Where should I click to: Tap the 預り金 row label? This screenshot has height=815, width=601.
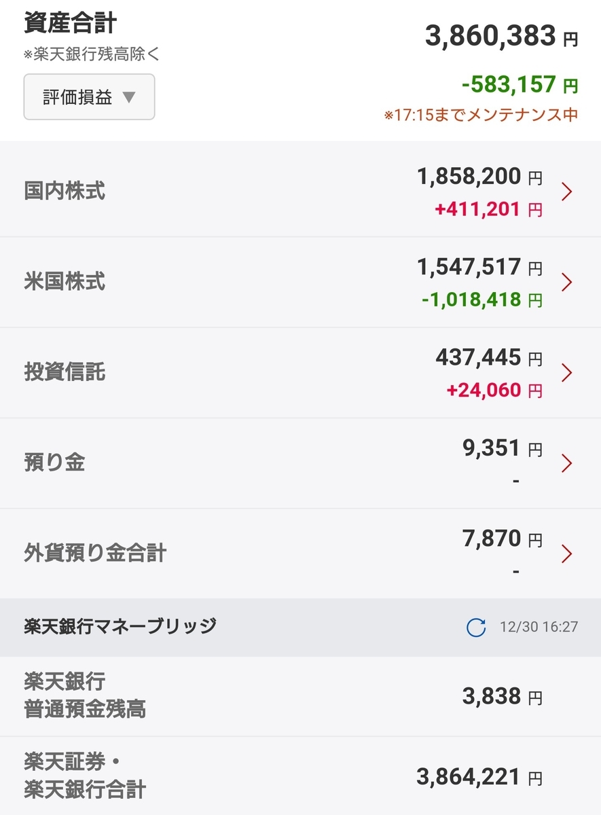(x=54, y=463)
